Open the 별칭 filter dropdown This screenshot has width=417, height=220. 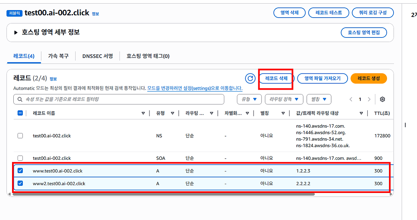tap(319, 99)
